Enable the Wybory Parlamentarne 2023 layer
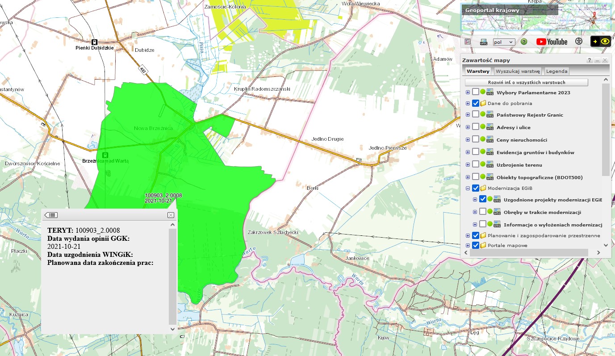This screenshot has height=356, width=615. 476,92
